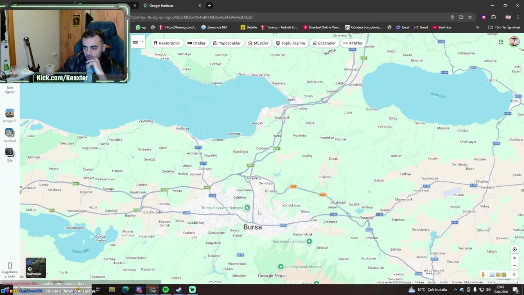
Task: Open Tüm Yer İşaretleri folder
Action: 504,27
